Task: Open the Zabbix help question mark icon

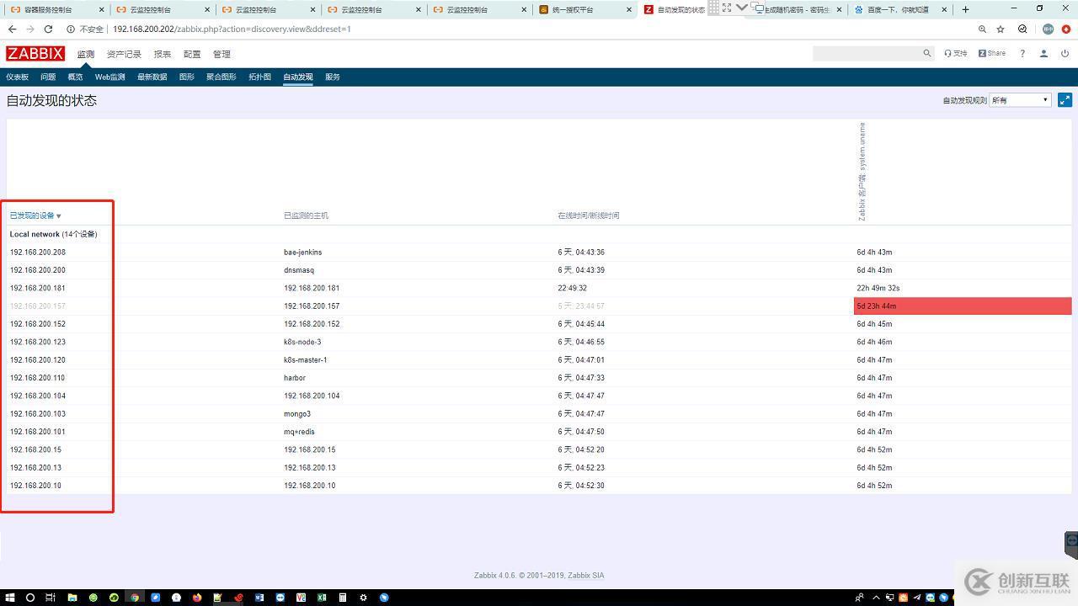Action: pyautogui.click(x=1022, y=53)
